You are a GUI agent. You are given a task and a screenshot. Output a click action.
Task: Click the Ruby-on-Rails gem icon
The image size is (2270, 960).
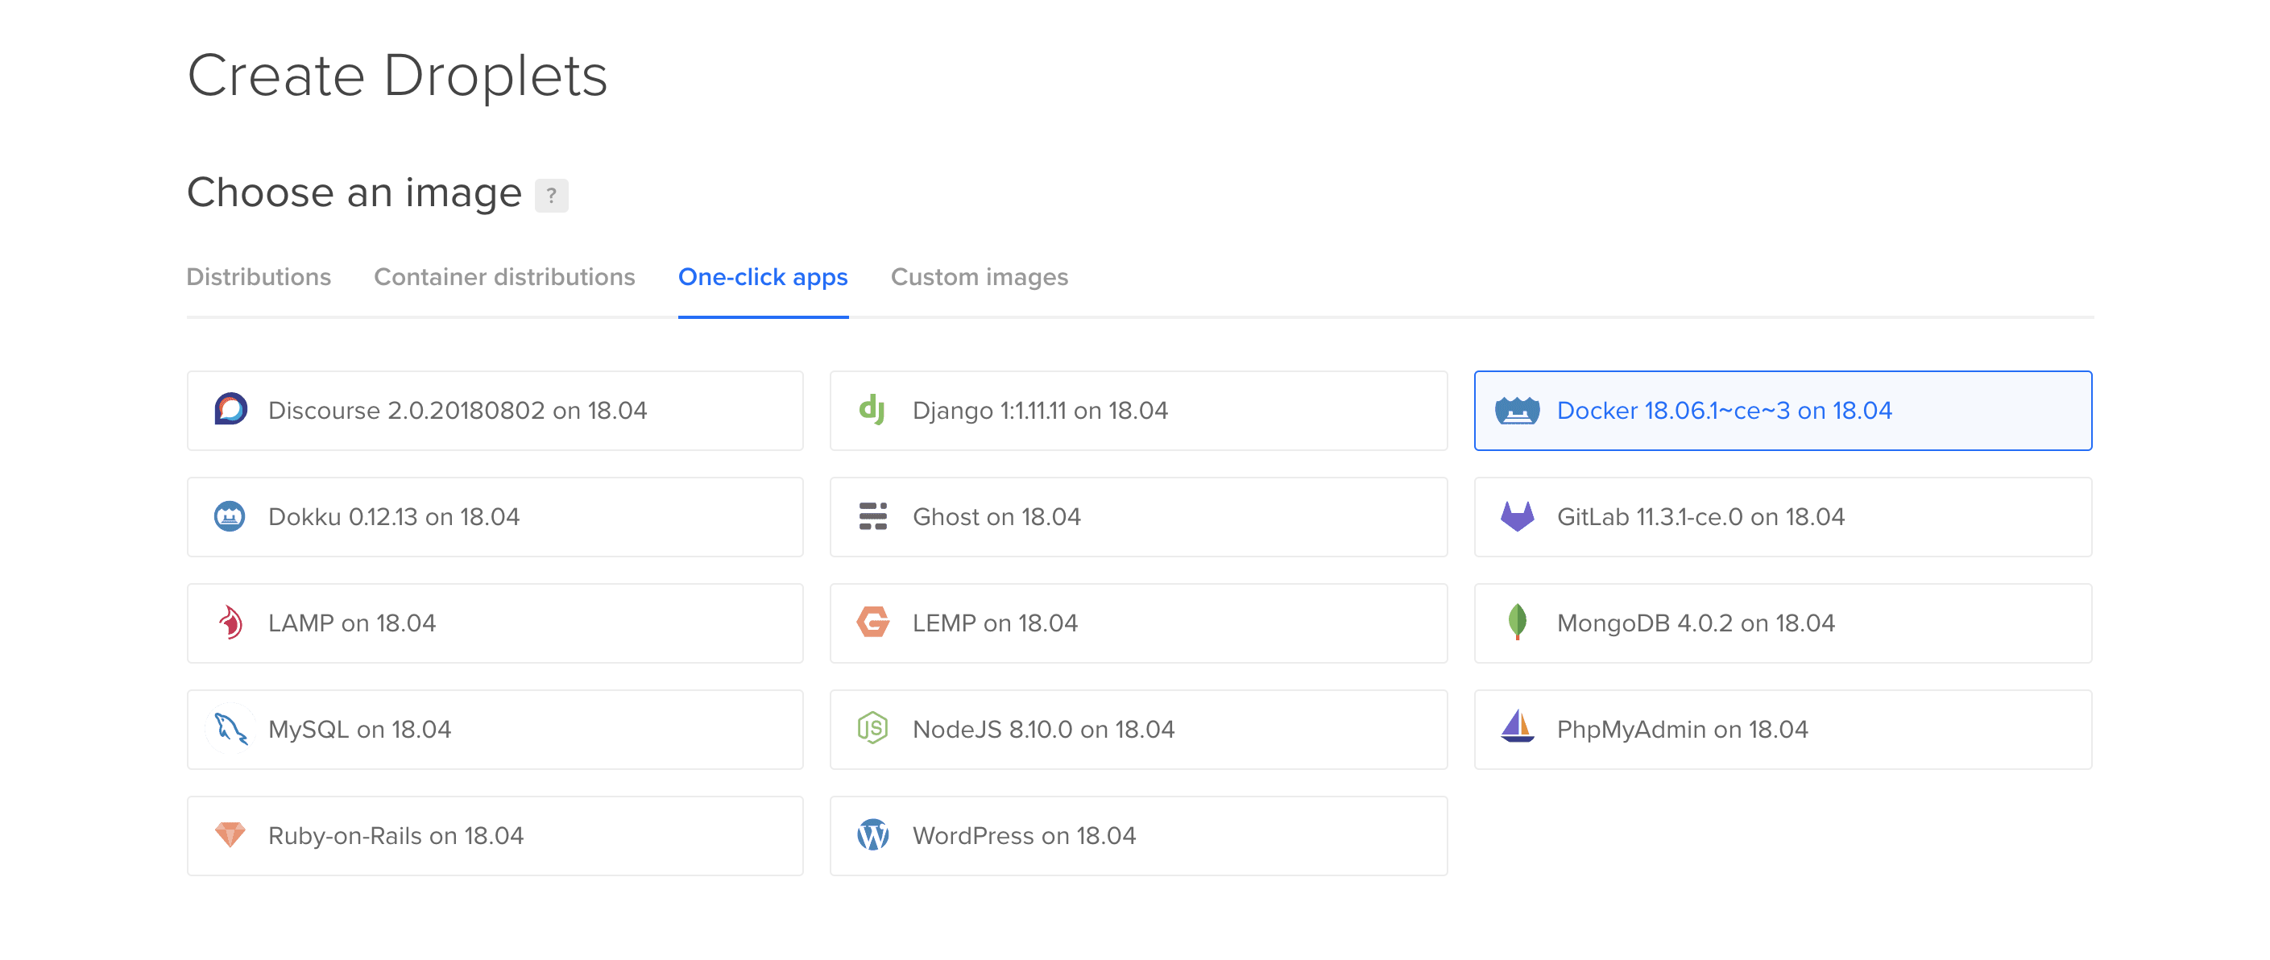(230, 834)
